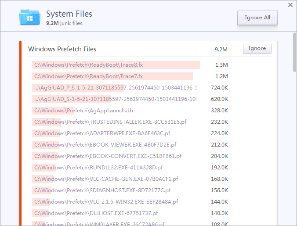The width and height of the screenshot is (297, 226).
Task: Select the TRUSTEDINSTALLER.EXE prefetch row
Action: pos(130,122)
